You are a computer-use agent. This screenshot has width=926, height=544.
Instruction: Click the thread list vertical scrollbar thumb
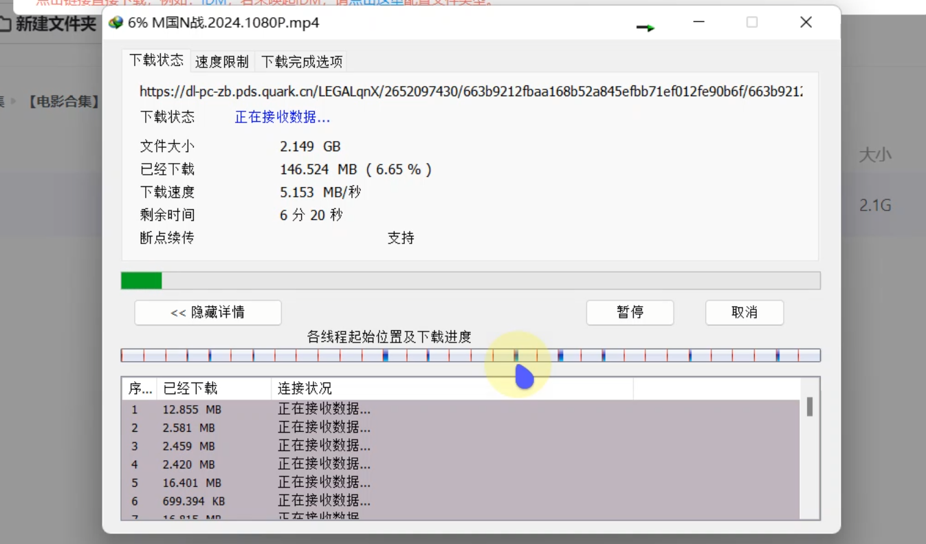click(810, 406)
